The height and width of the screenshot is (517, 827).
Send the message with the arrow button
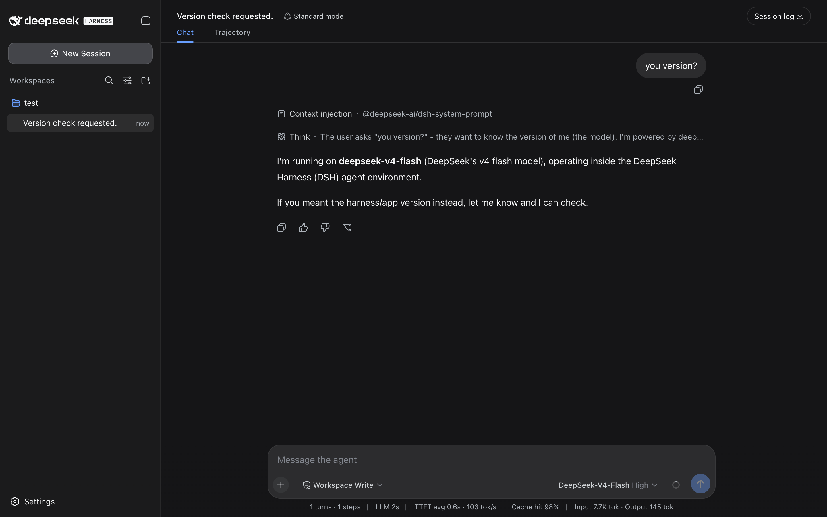[700, 484]
